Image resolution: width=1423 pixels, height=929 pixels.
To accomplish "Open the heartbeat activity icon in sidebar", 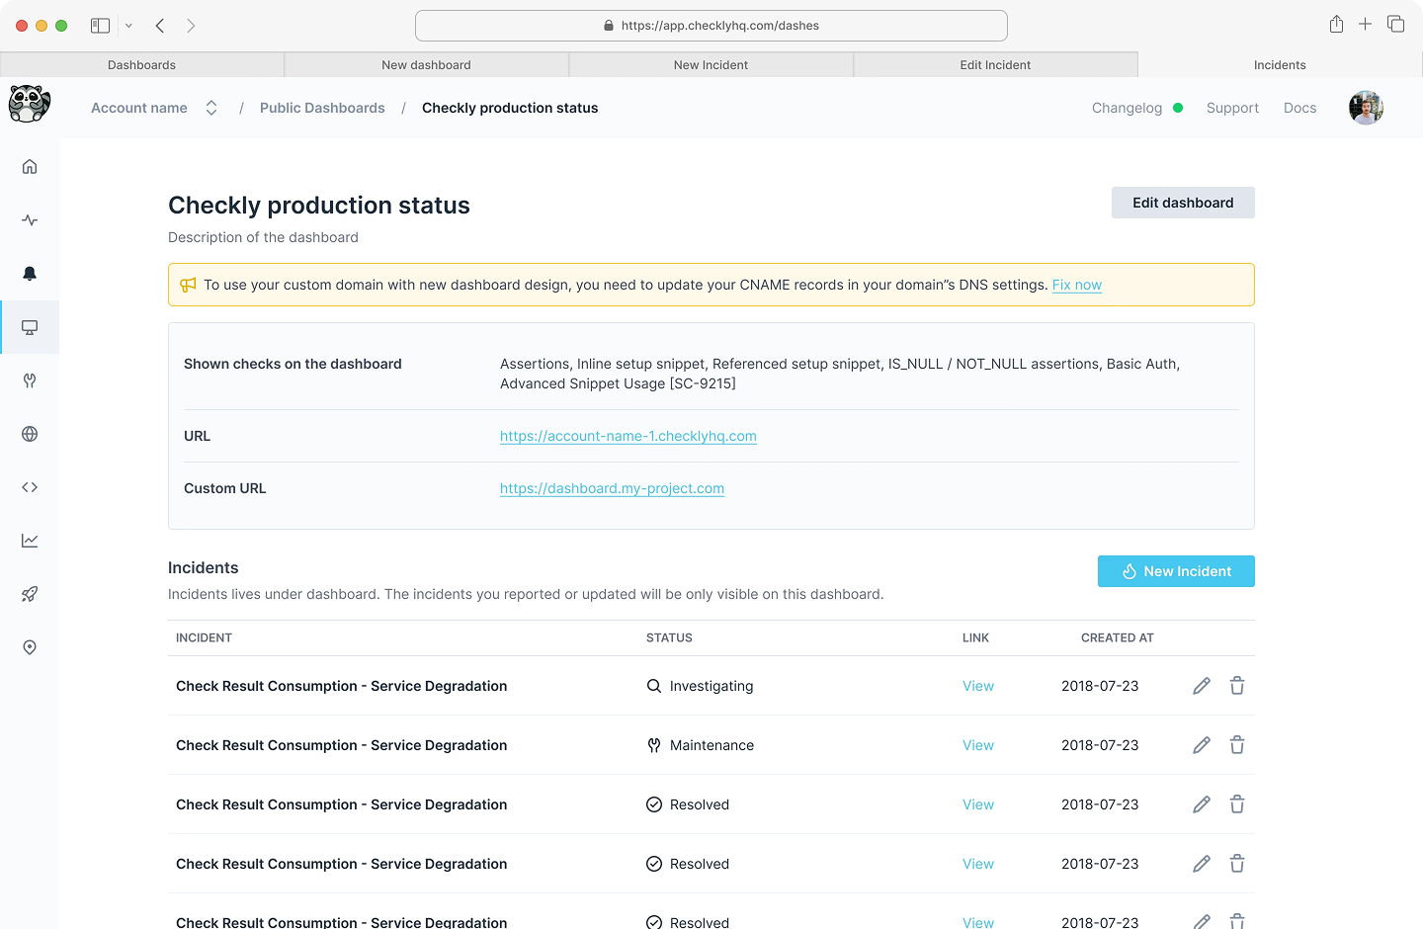I will [30, 220].
